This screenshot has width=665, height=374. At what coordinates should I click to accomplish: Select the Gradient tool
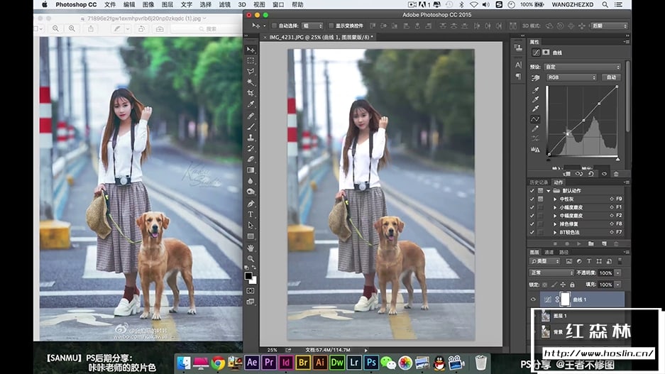pos(251,170)
